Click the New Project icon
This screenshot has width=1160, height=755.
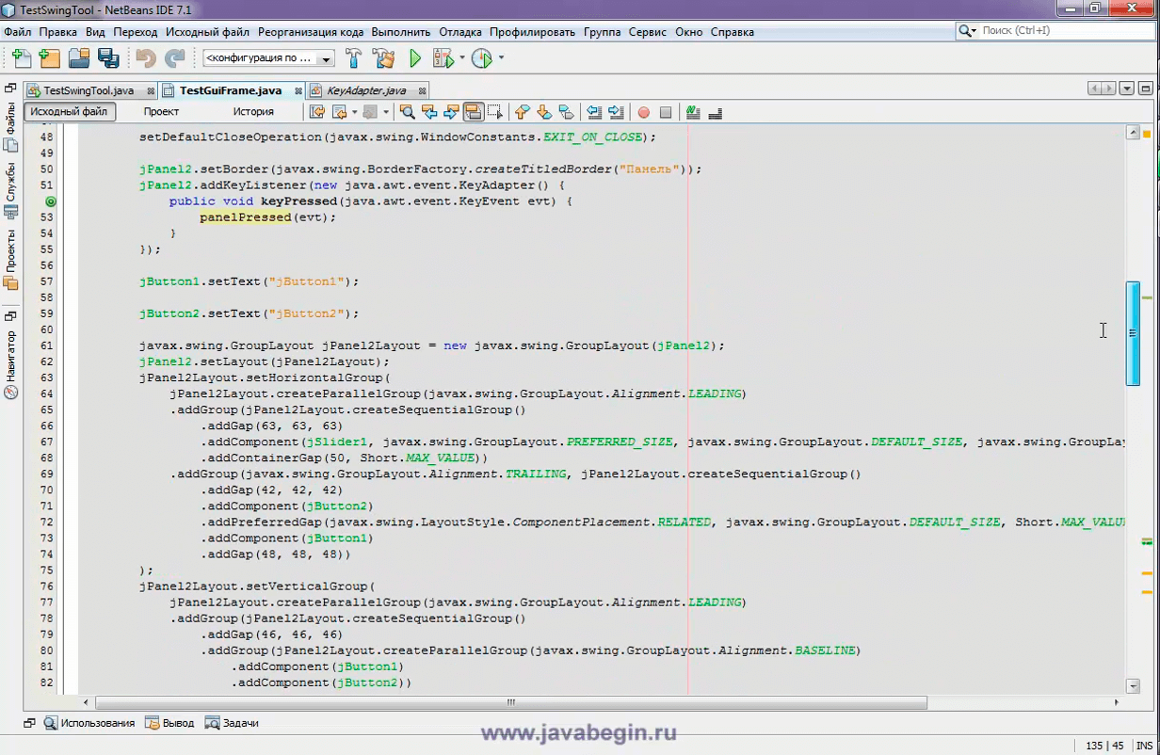(x=49, y=58)
